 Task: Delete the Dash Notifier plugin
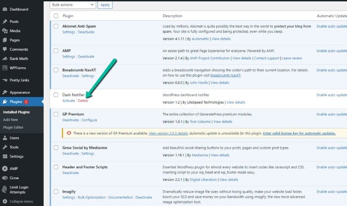tap(83, 101)
